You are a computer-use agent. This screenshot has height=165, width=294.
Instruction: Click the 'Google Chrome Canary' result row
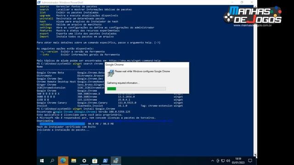point(110,103)
